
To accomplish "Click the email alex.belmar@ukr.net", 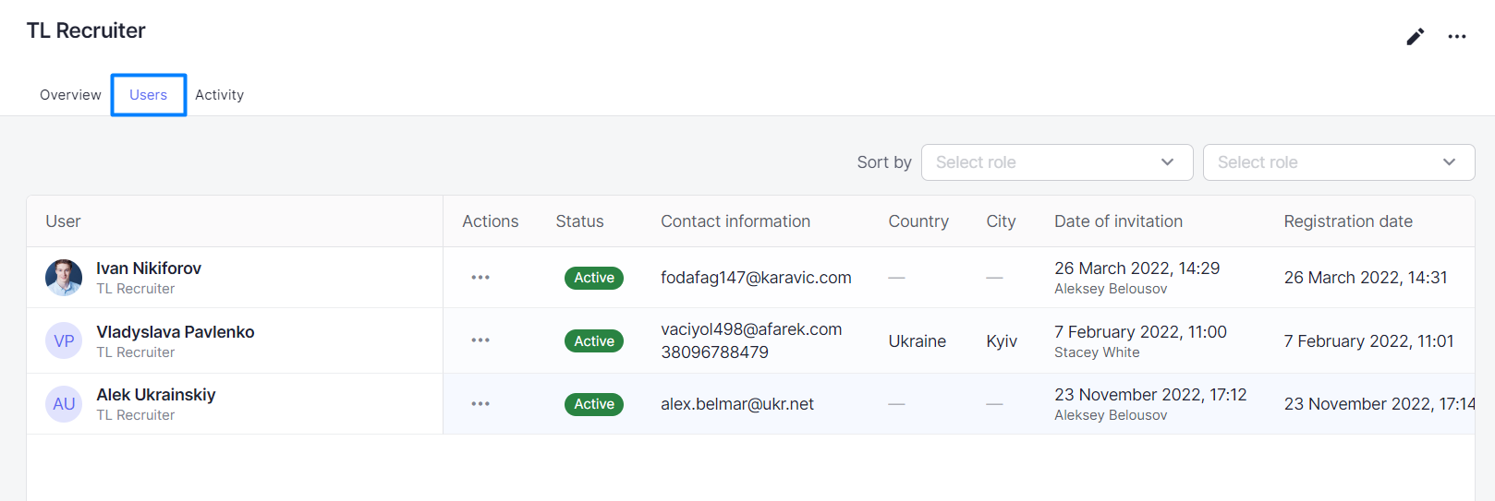I will point(737,404).
